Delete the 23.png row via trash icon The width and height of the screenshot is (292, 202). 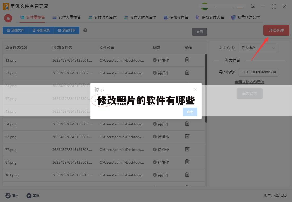pos(187,72)
